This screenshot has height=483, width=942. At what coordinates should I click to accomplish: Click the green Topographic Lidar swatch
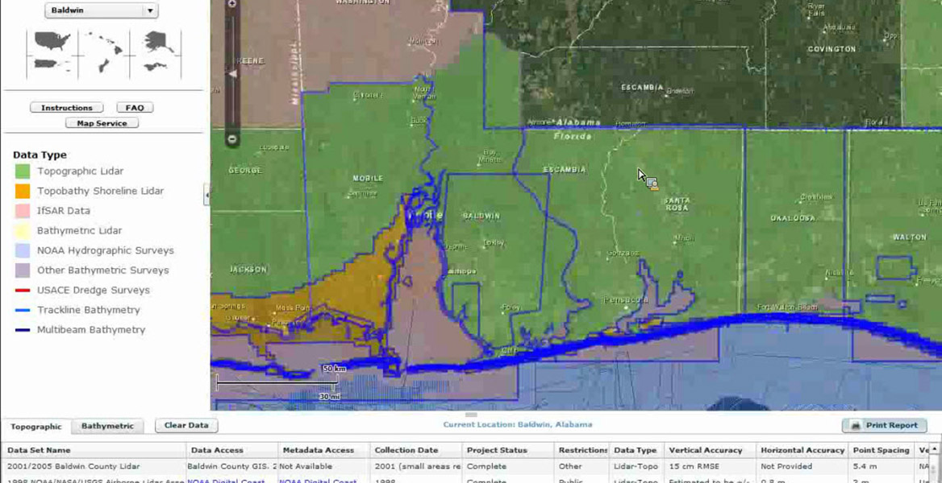(23, 171)
